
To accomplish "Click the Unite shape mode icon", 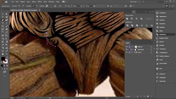I will point(127,19).
